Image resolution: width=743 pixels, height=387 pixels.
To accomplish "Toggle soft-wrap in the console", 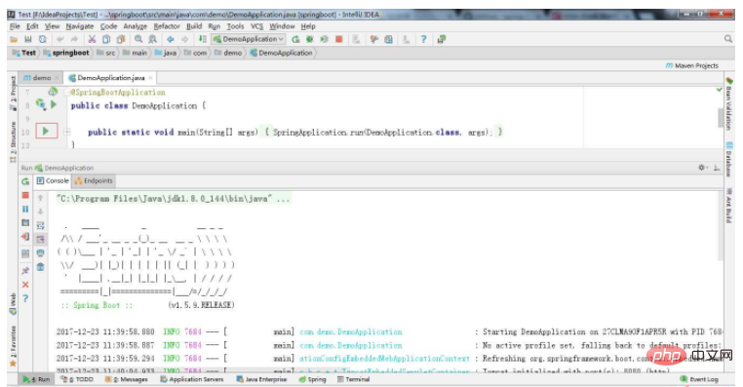I will click(41, 225).
